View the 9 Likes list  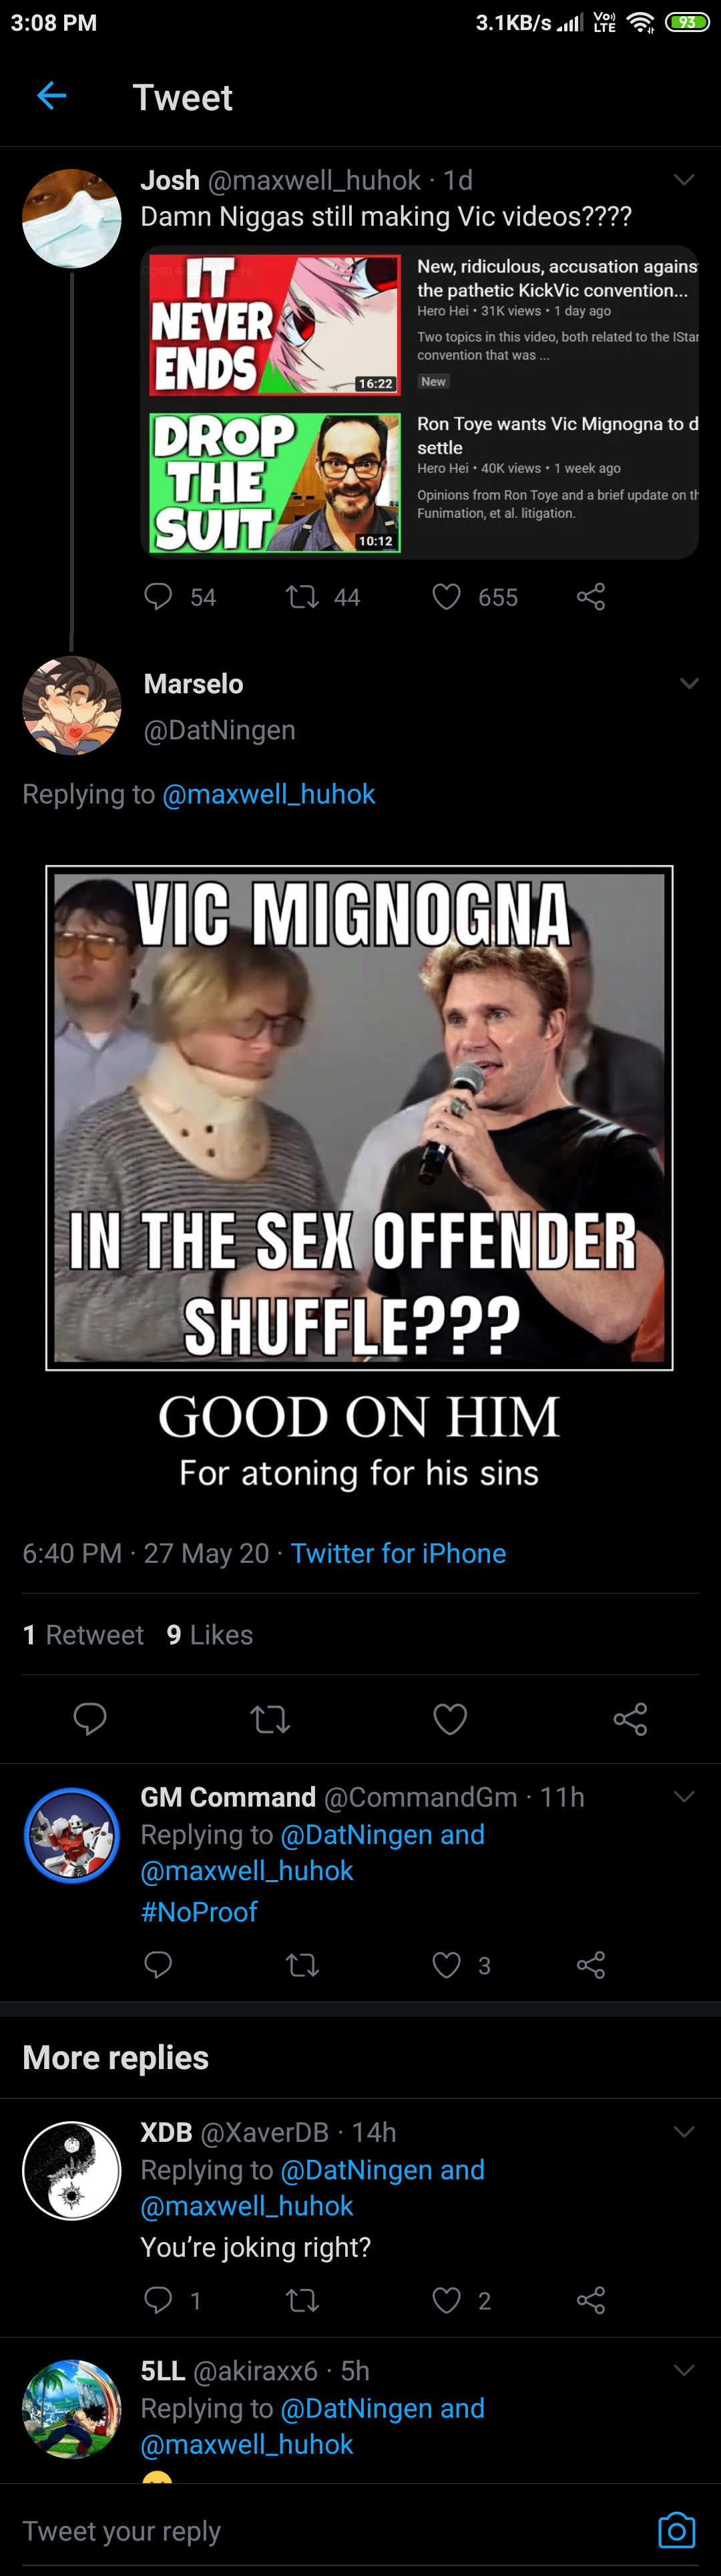pos(210,1635)
